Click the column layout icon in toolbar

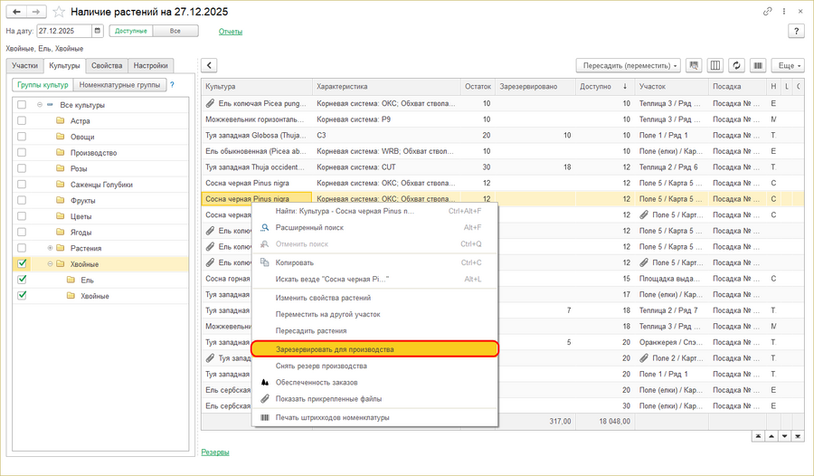715,65
